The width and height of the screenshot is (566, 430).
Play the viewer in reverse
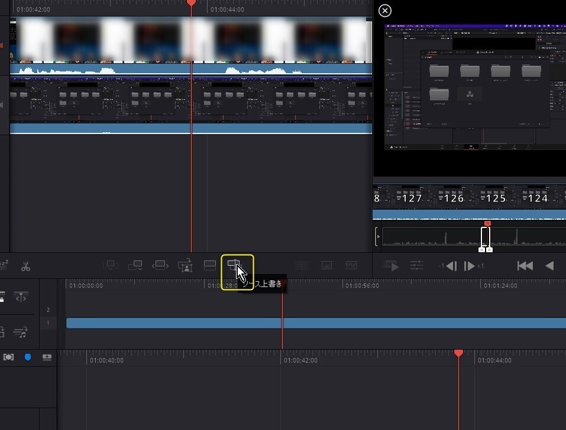(x=549, y=266)
